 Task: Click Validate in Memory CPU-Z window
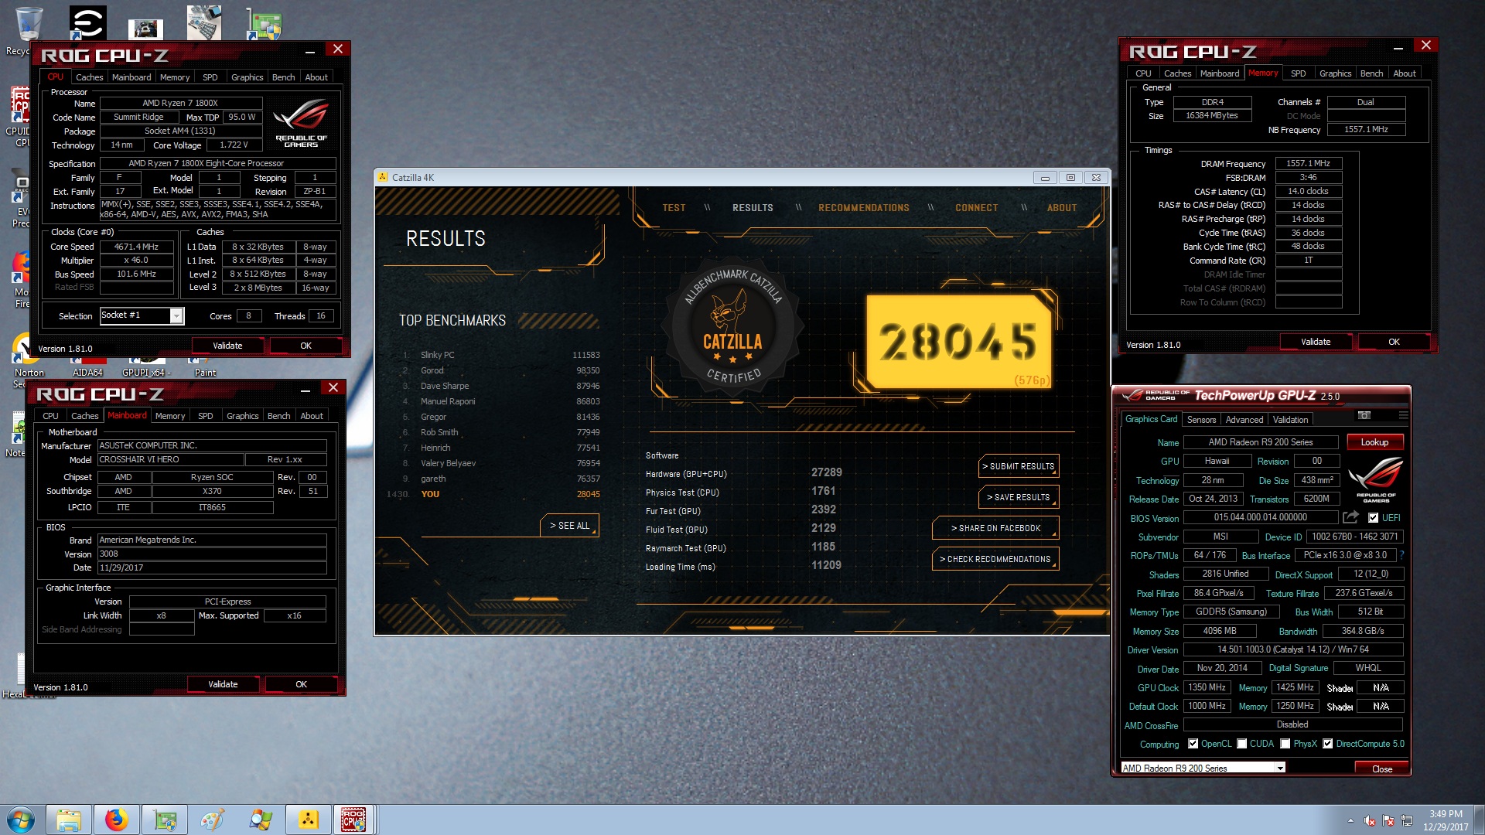[x=1315, y=342]
